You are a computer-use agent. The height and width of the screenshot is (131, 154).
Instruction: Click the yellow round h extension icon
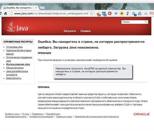tap(122, 13)
